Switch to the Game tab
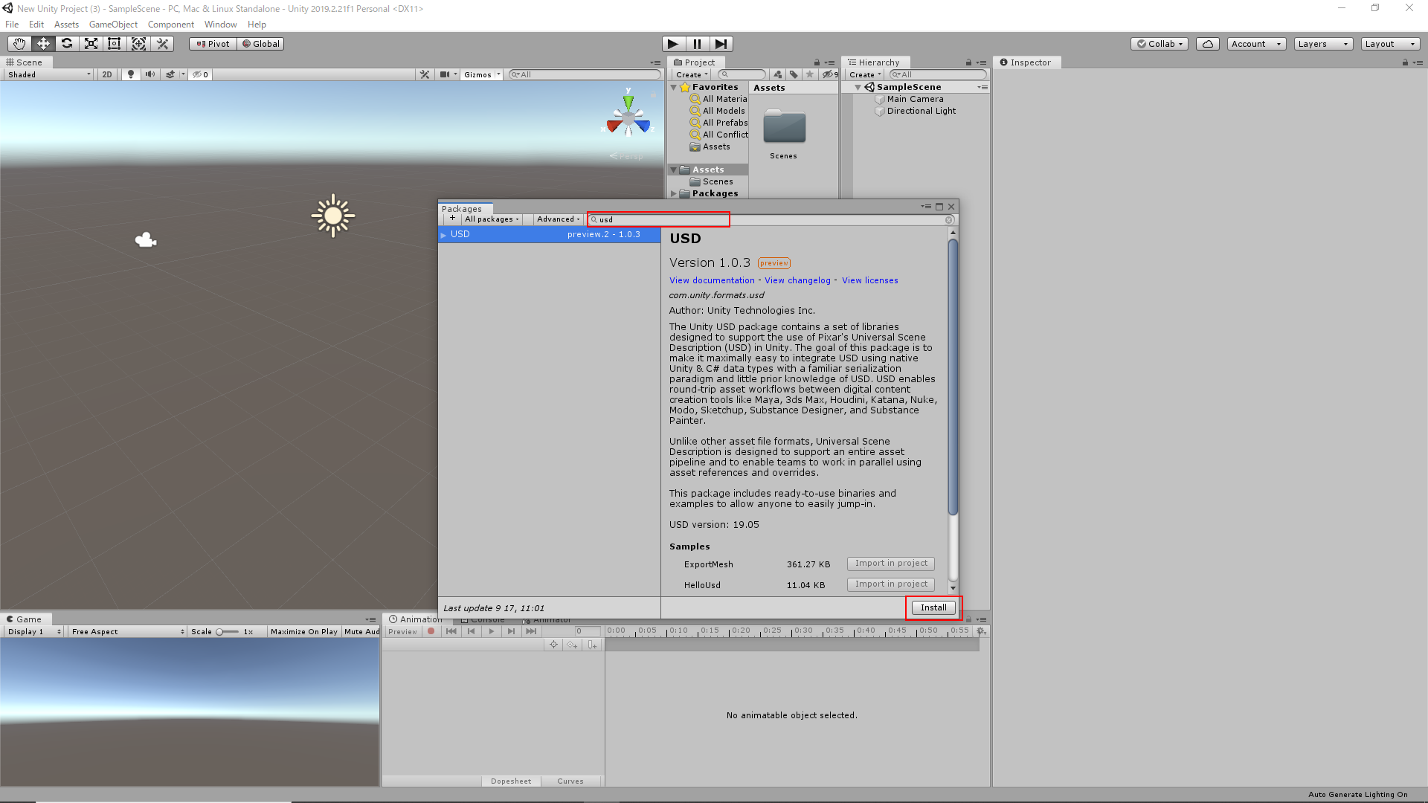This screenshot has width=1428, height=803. point(25,619)
